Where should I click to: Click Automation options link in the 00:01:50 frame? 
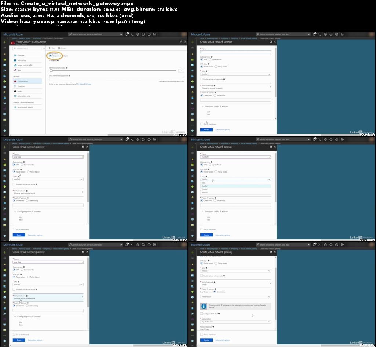pos(35,235)
